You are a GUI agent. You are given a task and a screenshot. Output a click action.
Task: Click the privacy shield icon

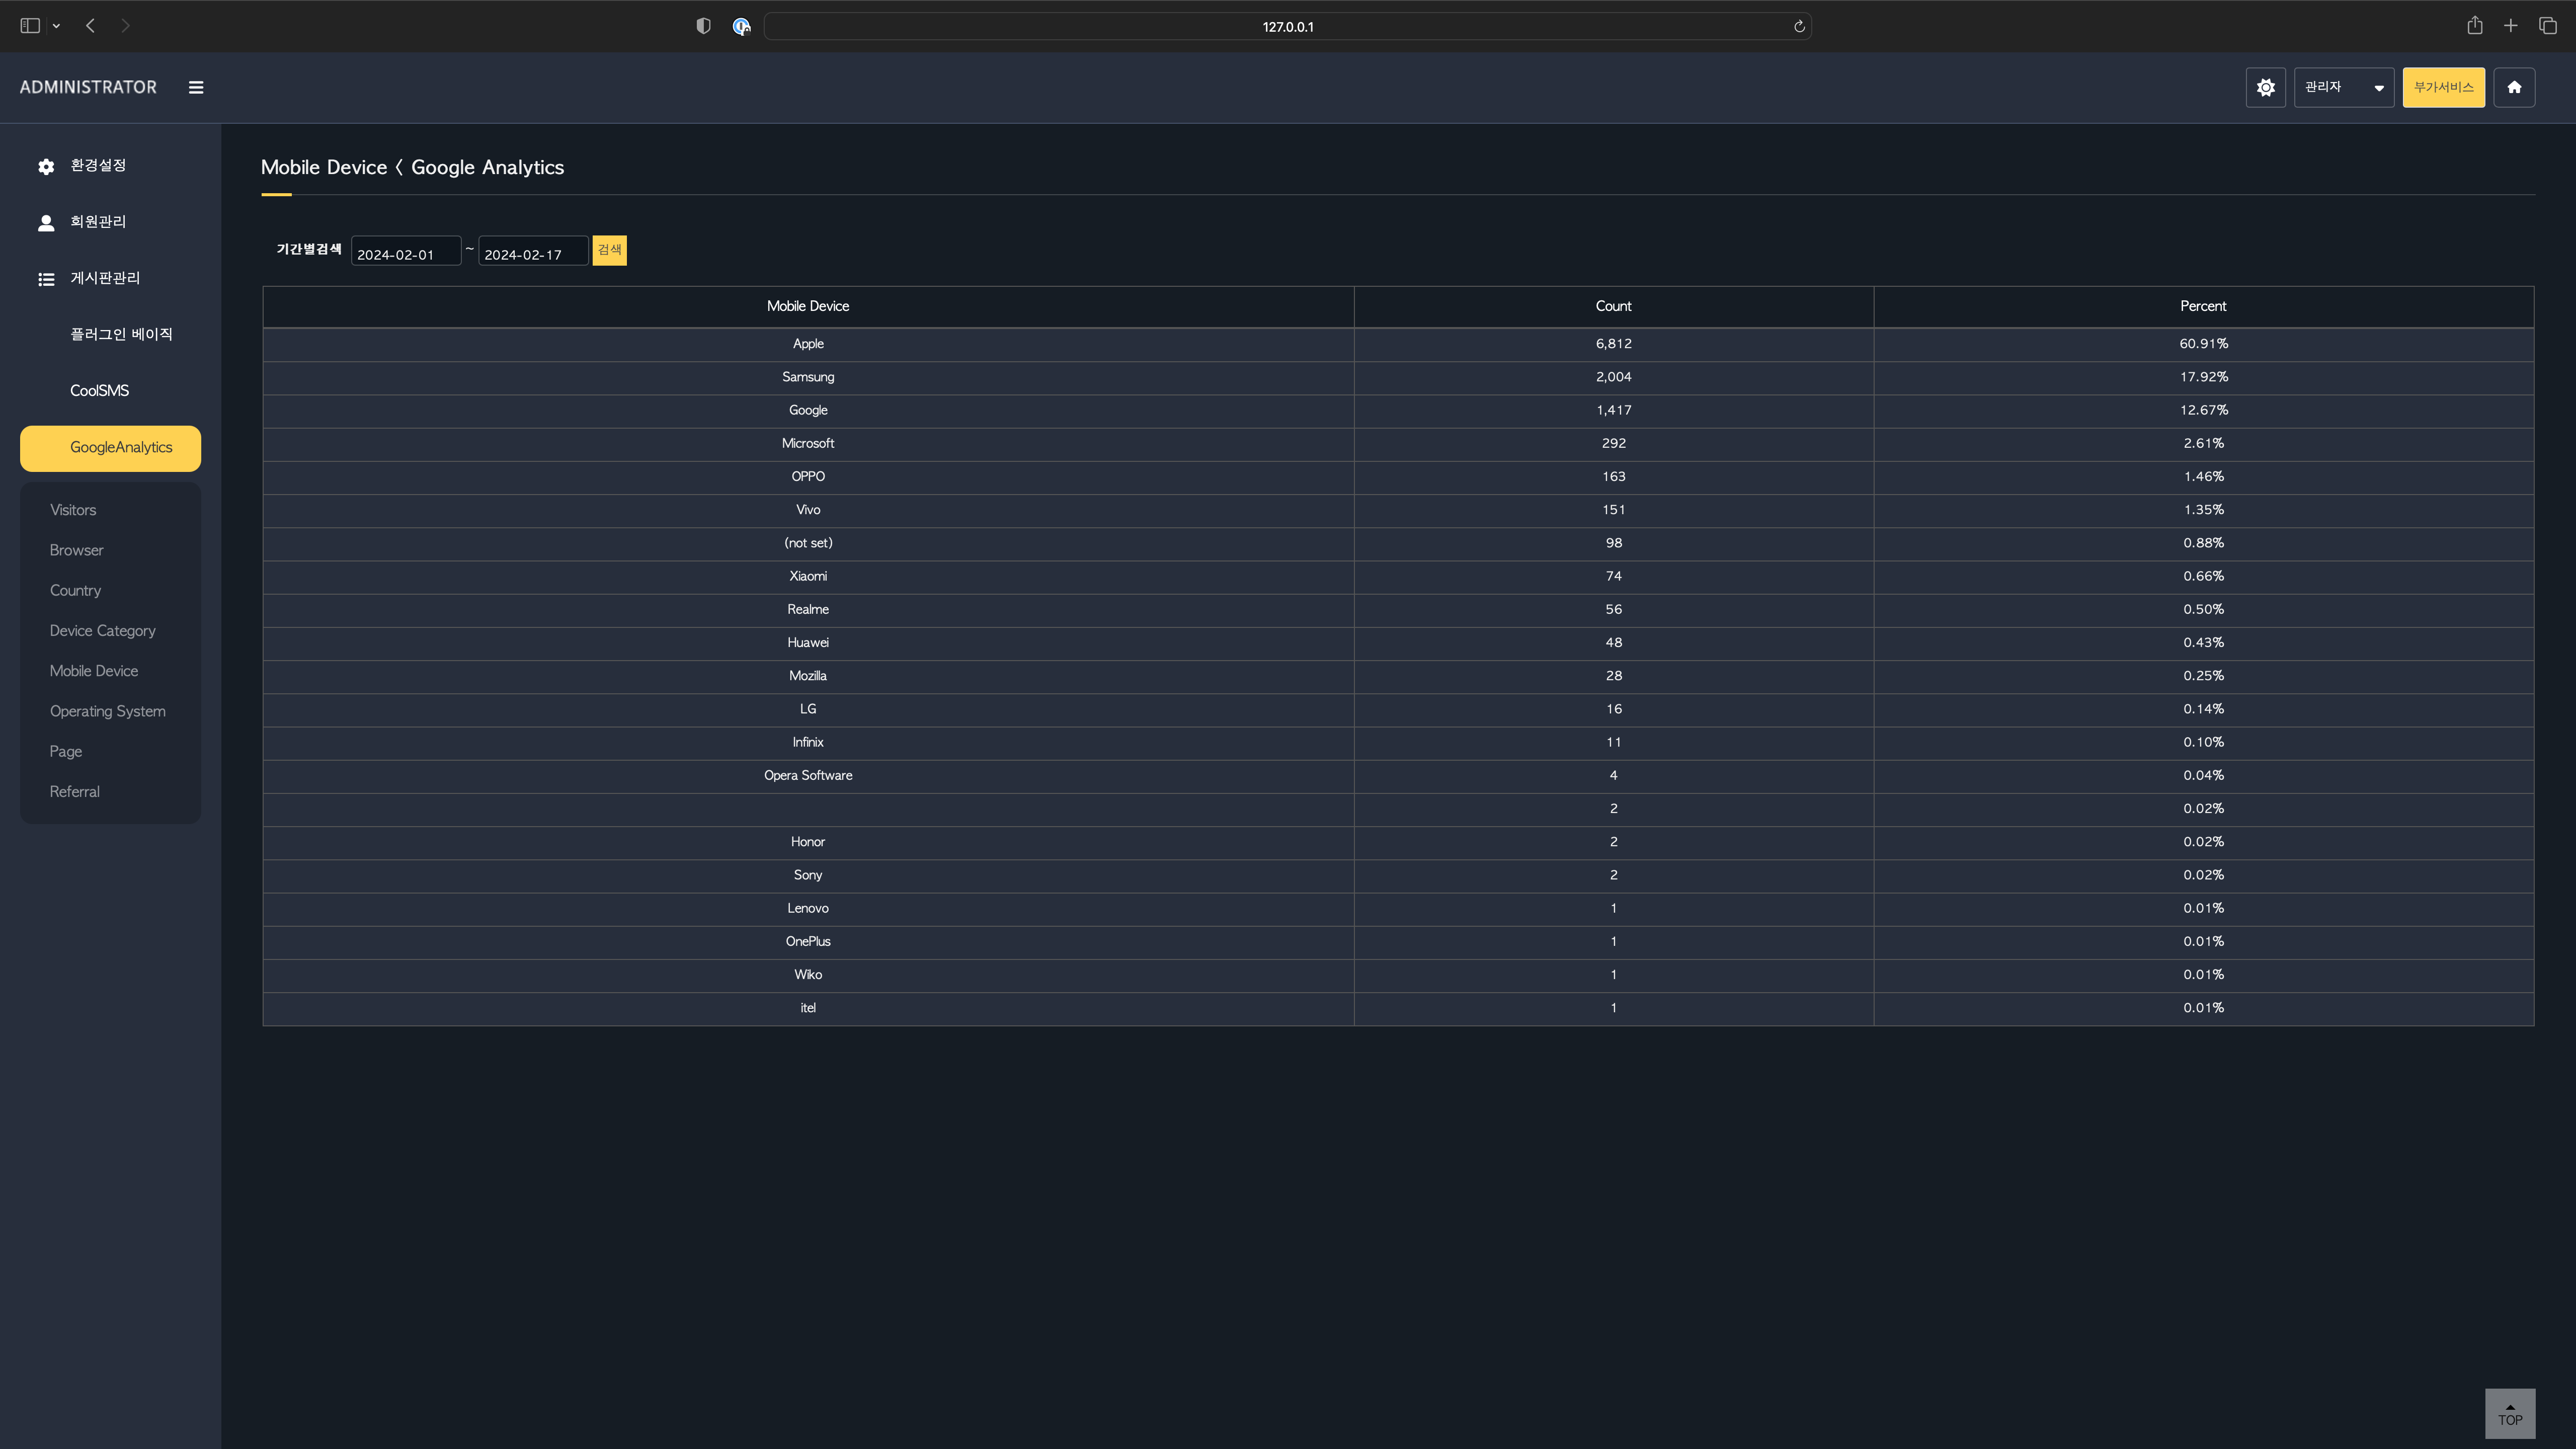pos(703,27)
